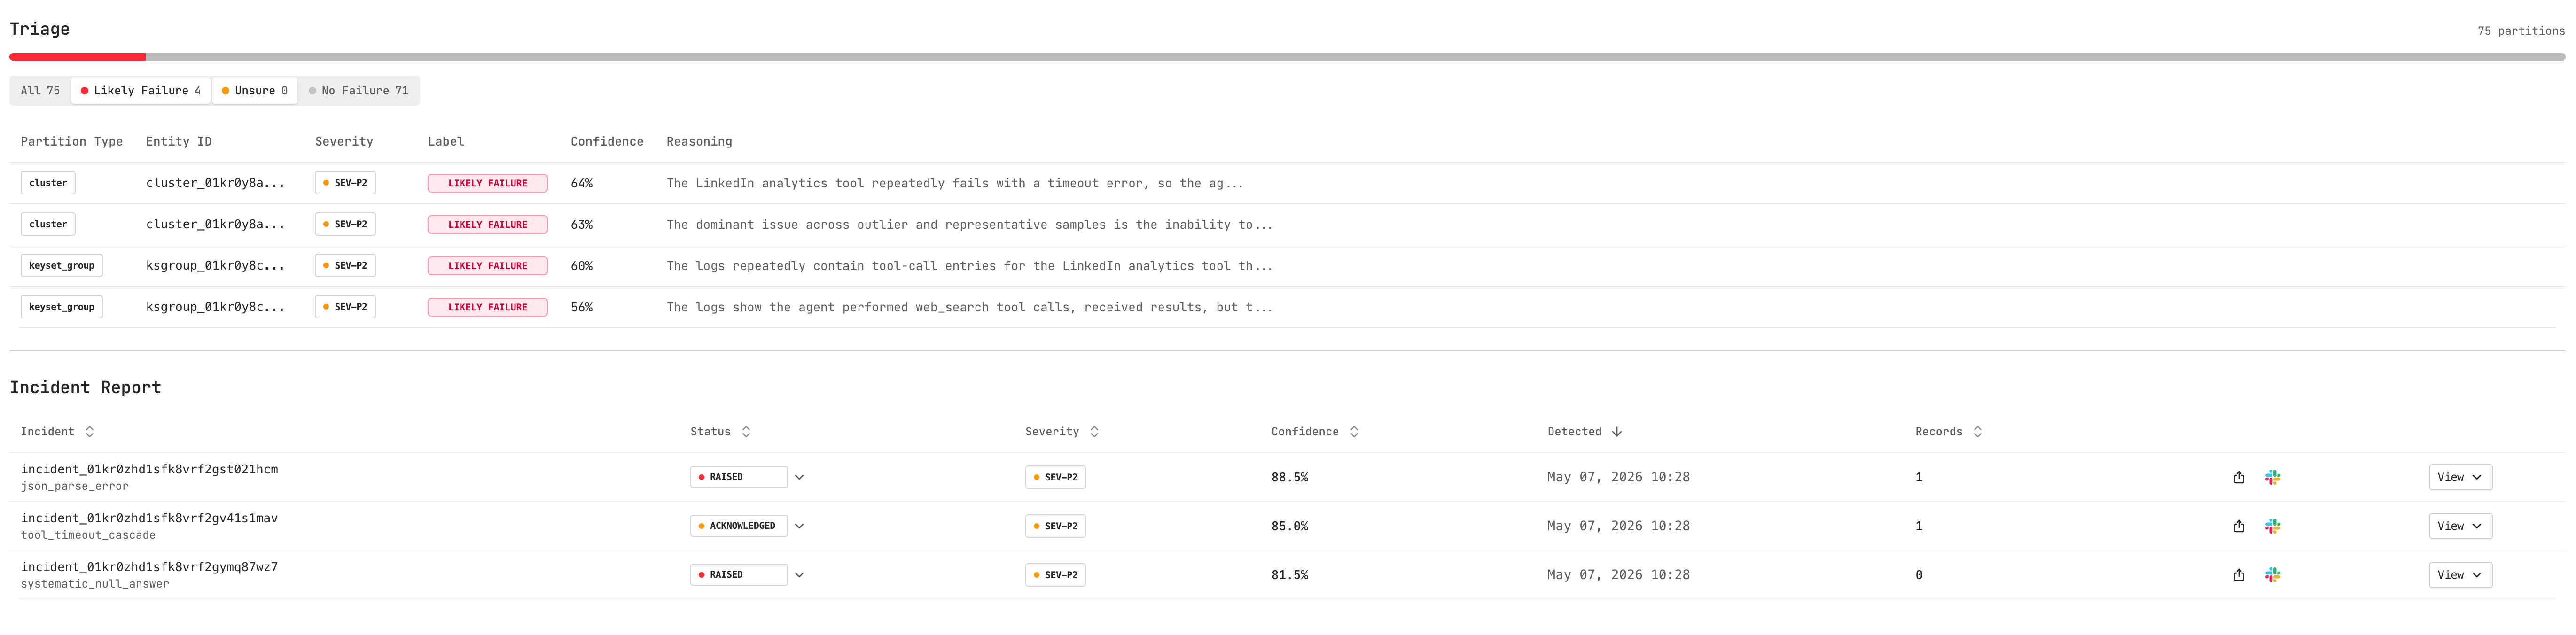Screen dimensions: 2576x635
Task: Share the systematic_null_answer incident
Action: coord(2239,575)
